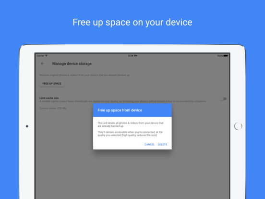Click the Wi-Fi status icon
This screenshot has width=265, height=199.
(46, 56)
